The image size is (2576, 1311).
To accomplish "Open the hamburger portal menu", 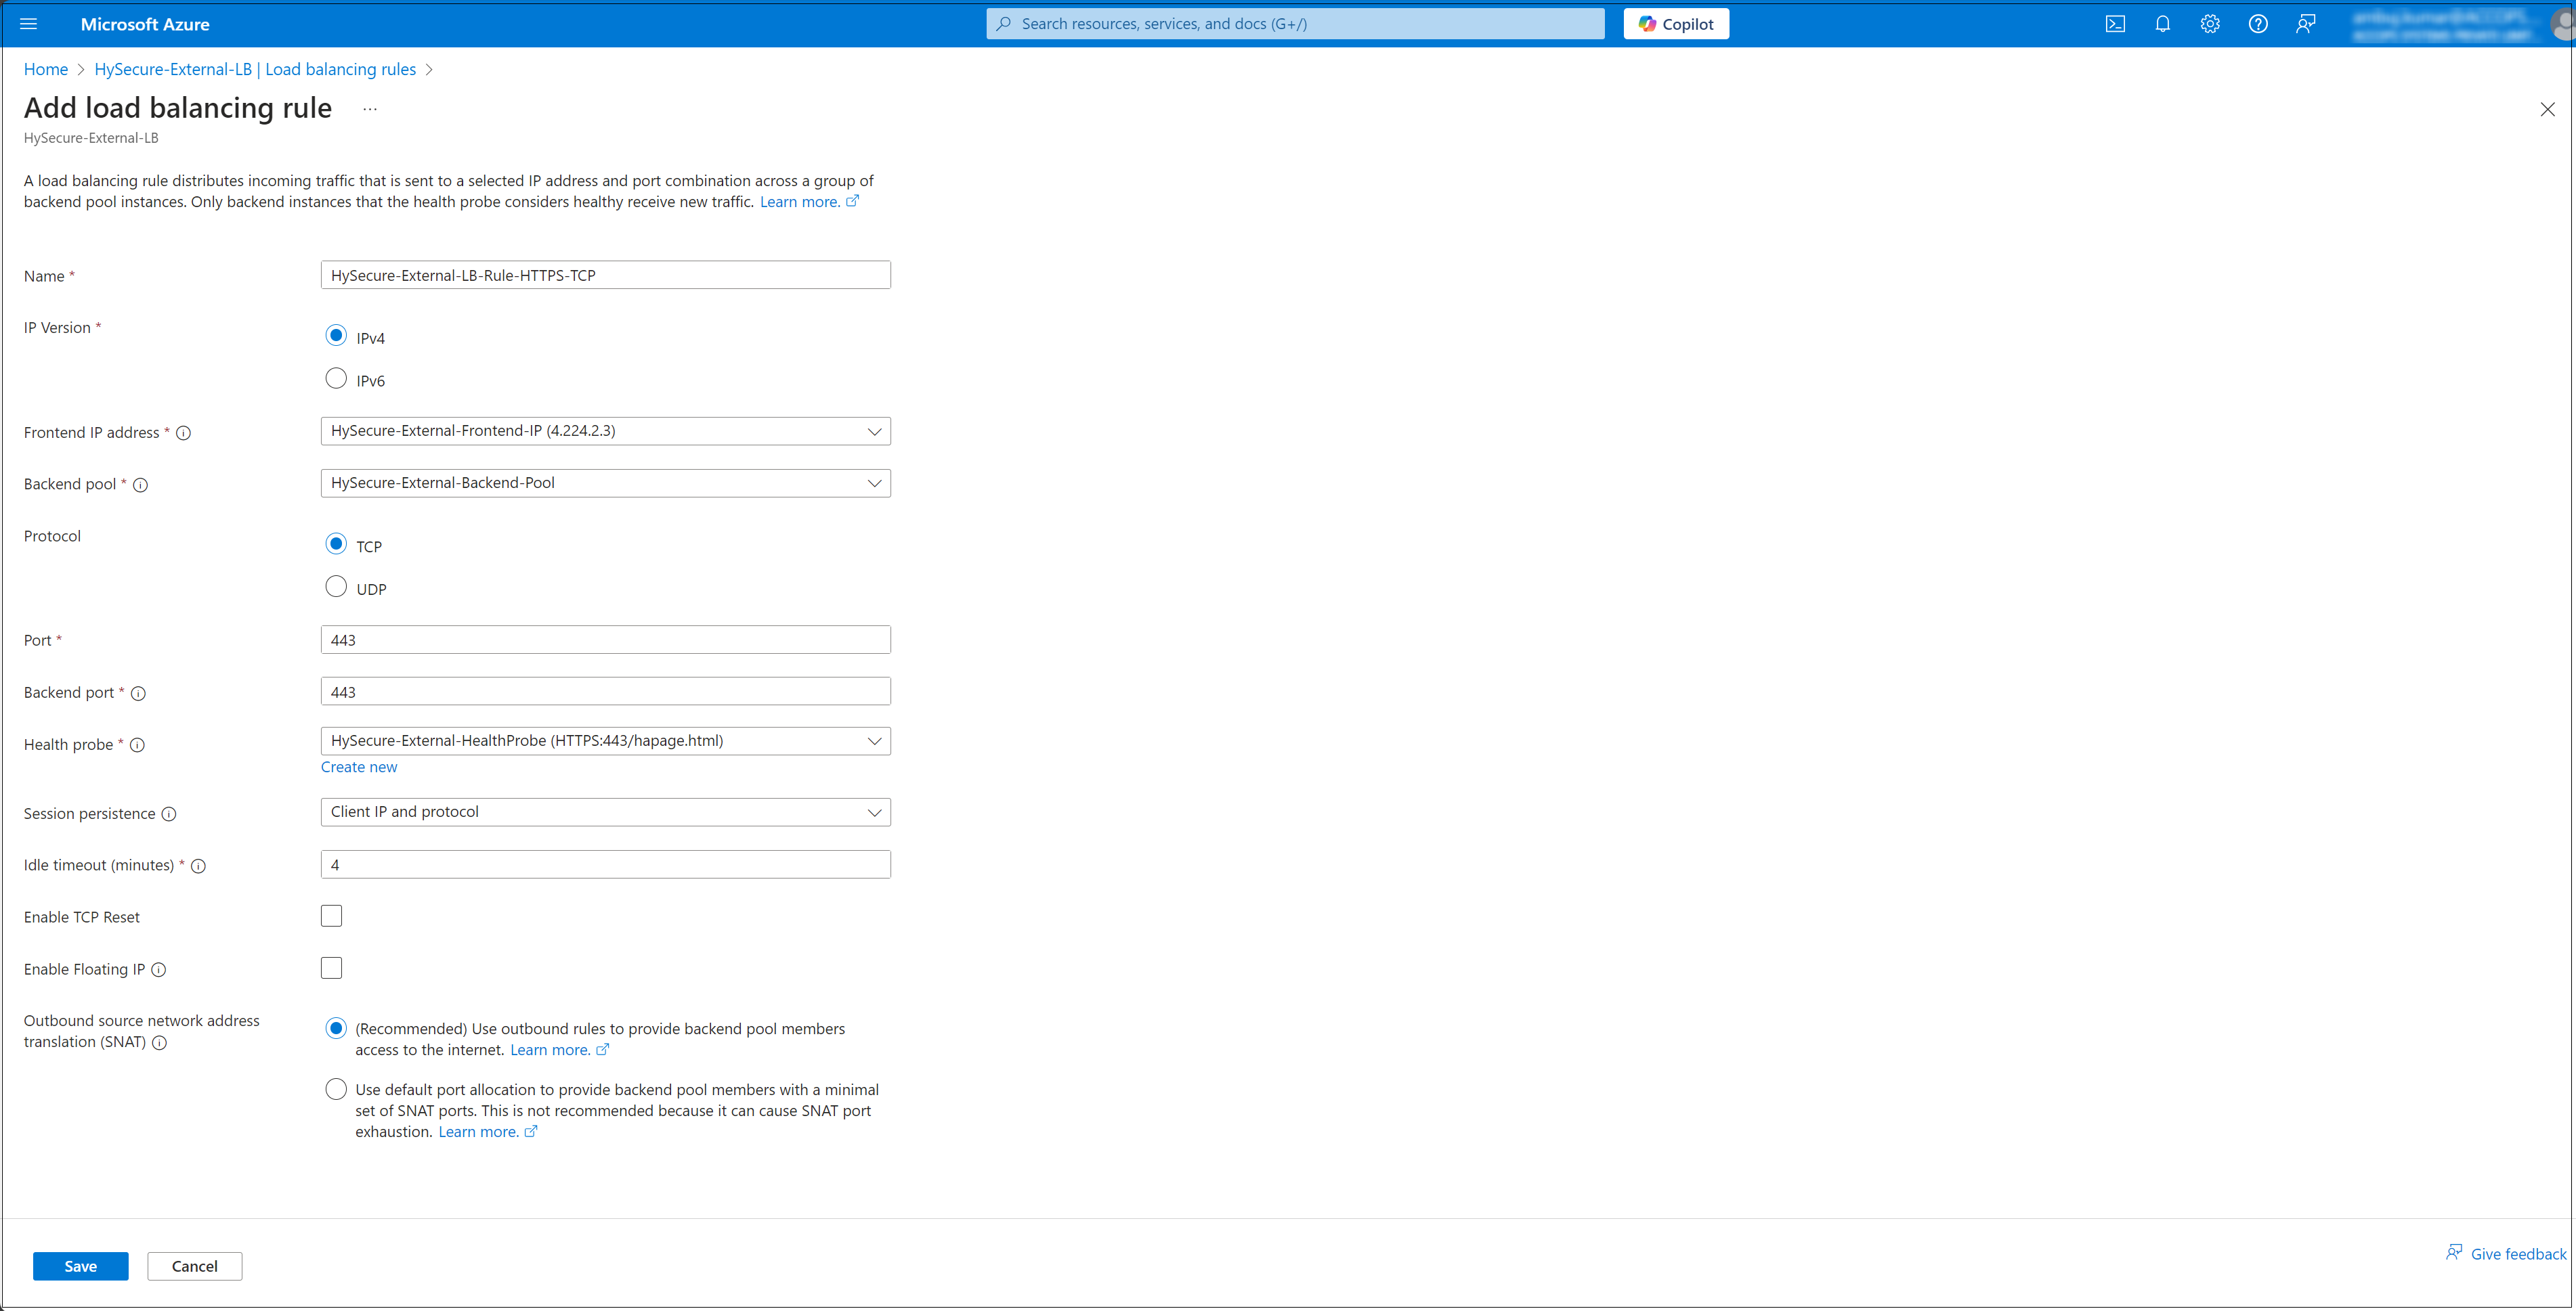I will 28,24.
